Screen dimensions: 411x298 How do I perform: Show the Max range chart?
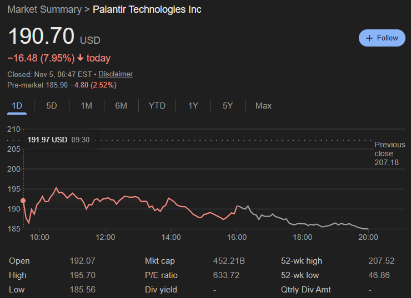click(x=263, y=105)
